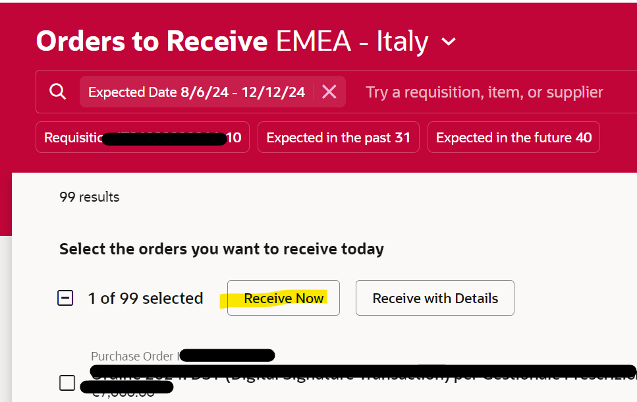Collapse the region selector chevron
The width and height of the screenshot is (637, 402).
point(449,41)
